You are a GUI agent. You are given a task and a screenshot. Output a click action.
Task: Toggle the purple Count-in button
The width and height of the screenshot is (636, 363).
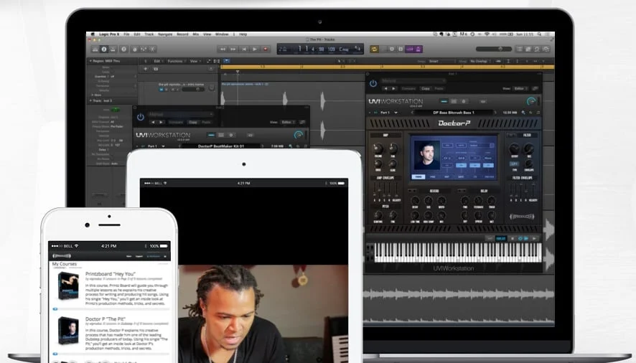click(410, 49)
